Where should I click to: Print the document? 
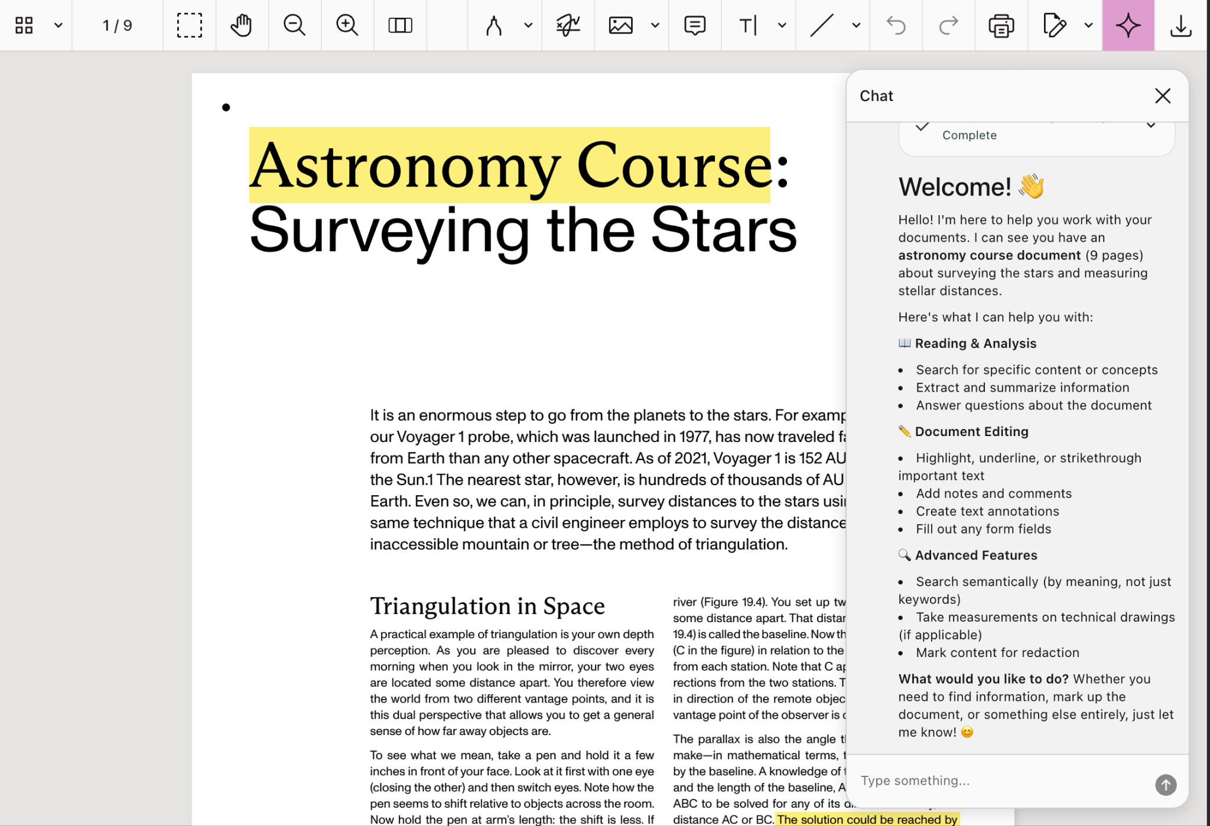point(1001,25)
